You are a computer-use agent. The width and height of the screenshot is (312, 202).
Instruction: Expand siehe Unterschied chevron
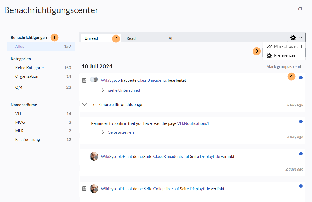tap(103, 90)
